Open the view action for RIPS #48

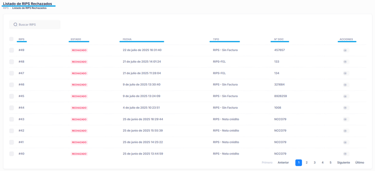pyautogui.click(x=345, y=62)
